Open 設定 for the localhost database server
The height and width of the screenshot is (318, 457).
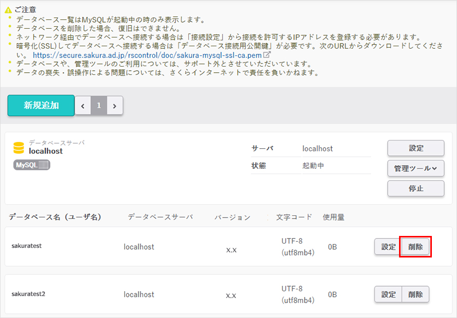(x=415, y=148)
